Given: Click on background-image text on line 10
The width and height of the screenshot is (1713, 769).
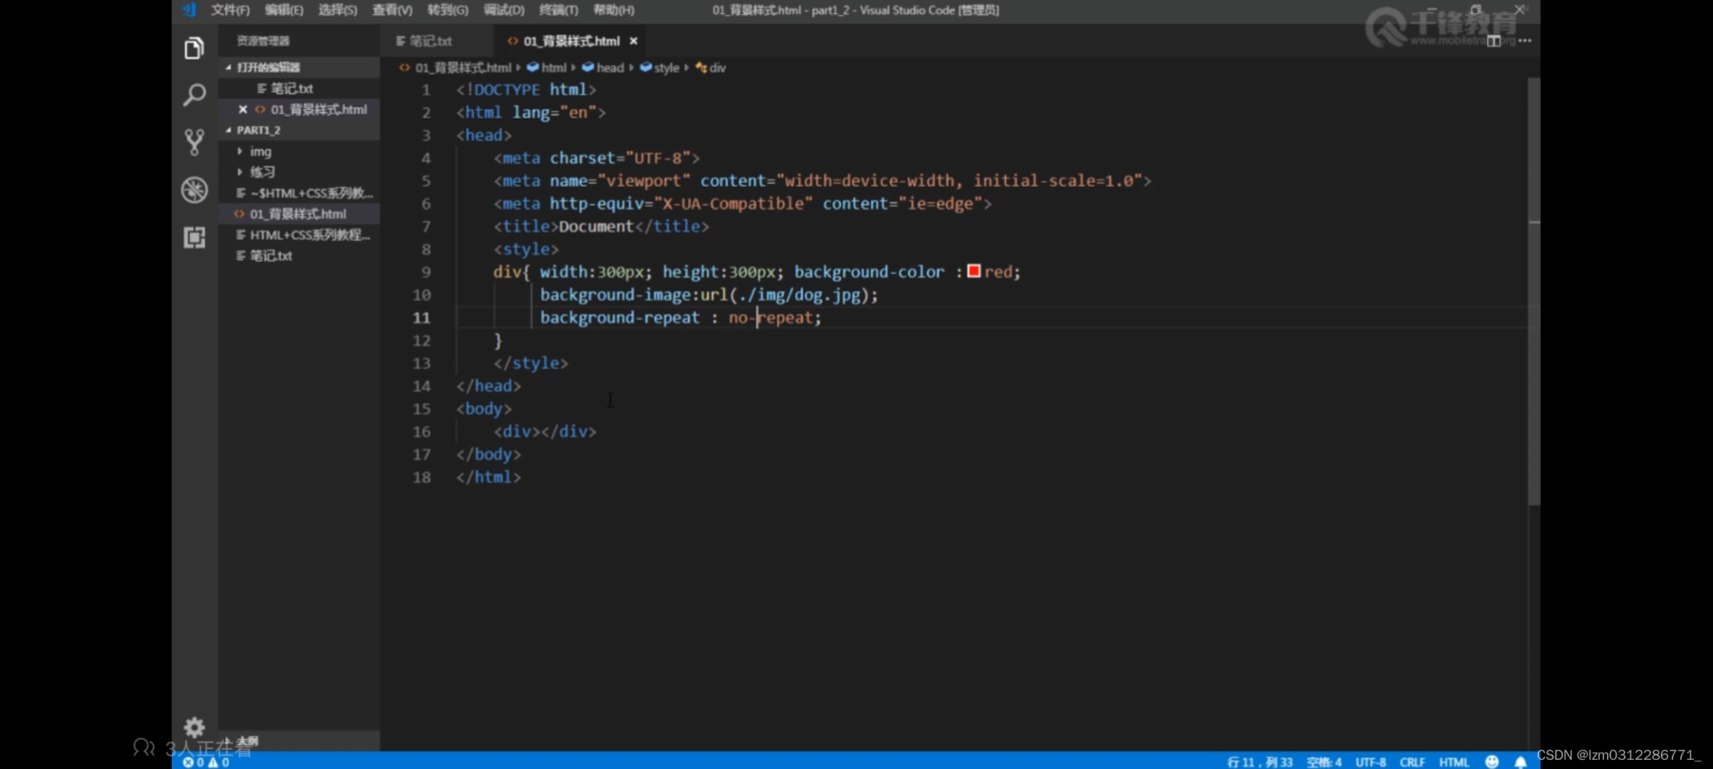Looking at the screenshot, I should click(x=615, y=295).
